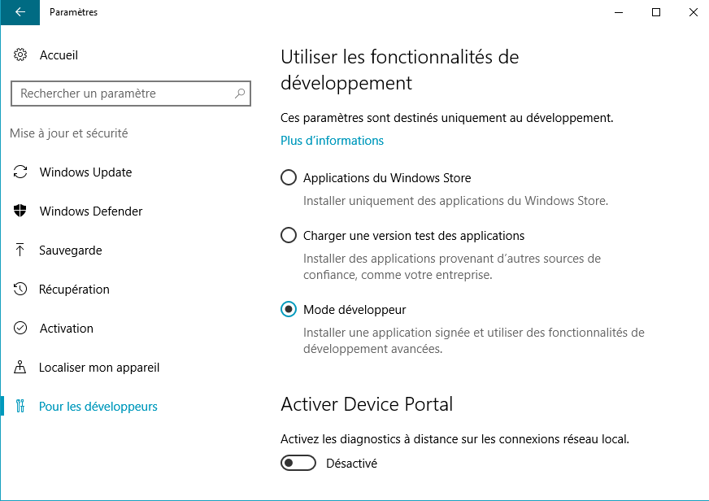Go back using the arrow button
This screenshot has height=501, width=709.
pyautogui.click(x=20, y=12)
